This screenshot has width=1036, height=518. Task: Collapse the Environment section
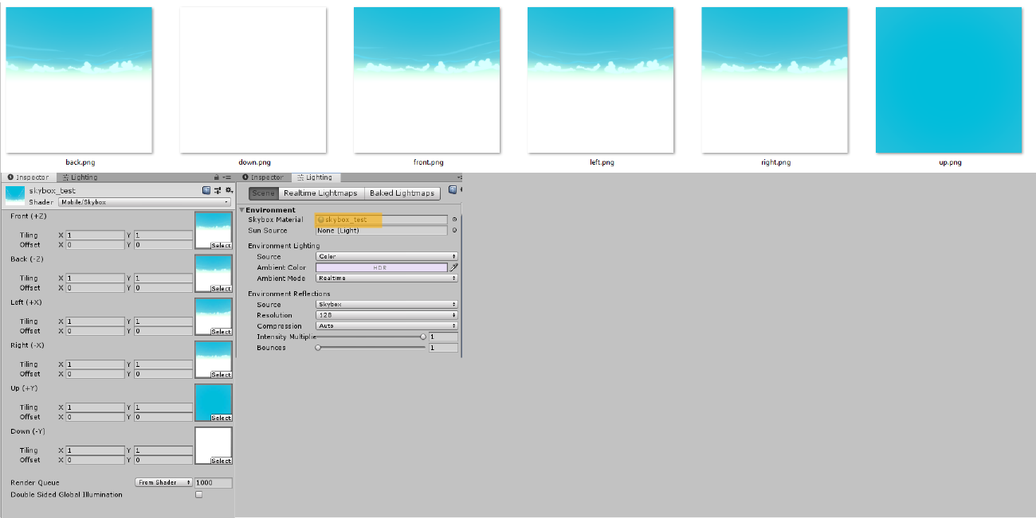point(241,210)
